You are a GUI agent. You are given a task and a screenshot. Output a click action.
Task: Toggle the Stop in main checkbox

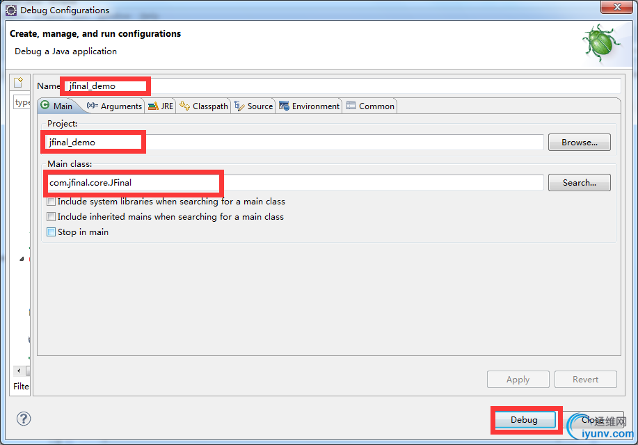[x=51, y=232]
